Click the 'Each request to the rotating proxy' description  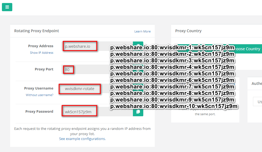[82, 131]
